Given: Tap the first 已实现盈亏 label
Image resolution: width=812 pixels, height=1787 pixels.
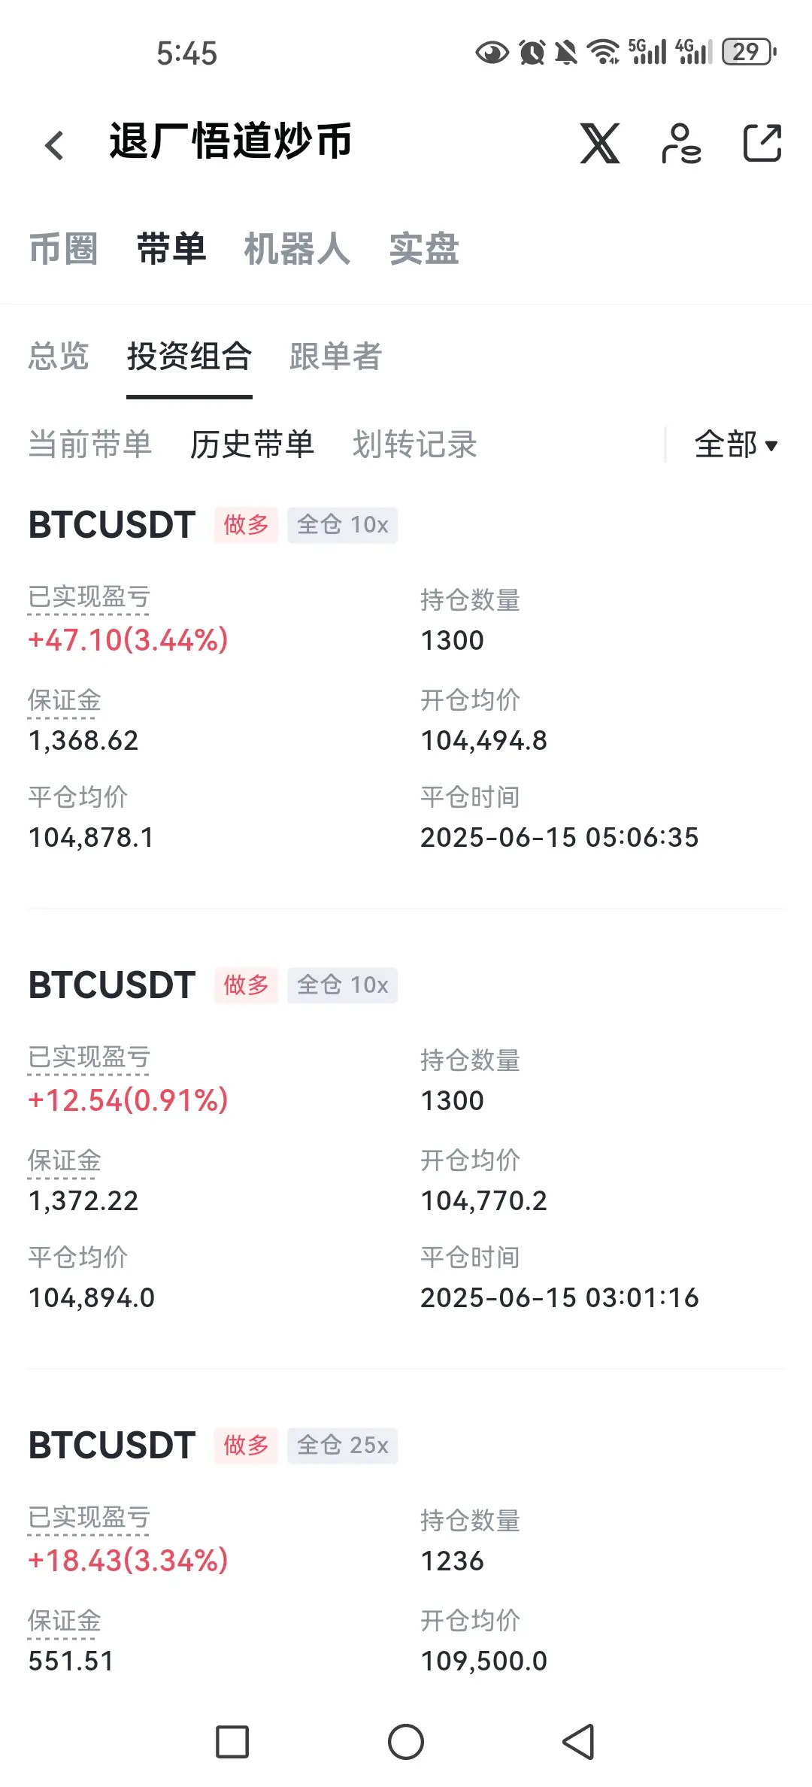Looking at the screenshot, I should pyautogui.click(x=89, y=598).
